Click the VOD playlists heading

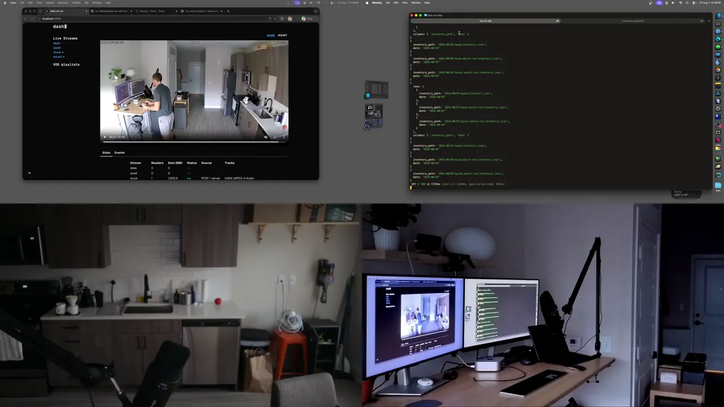pyautogui.click(x=66, y=64)
